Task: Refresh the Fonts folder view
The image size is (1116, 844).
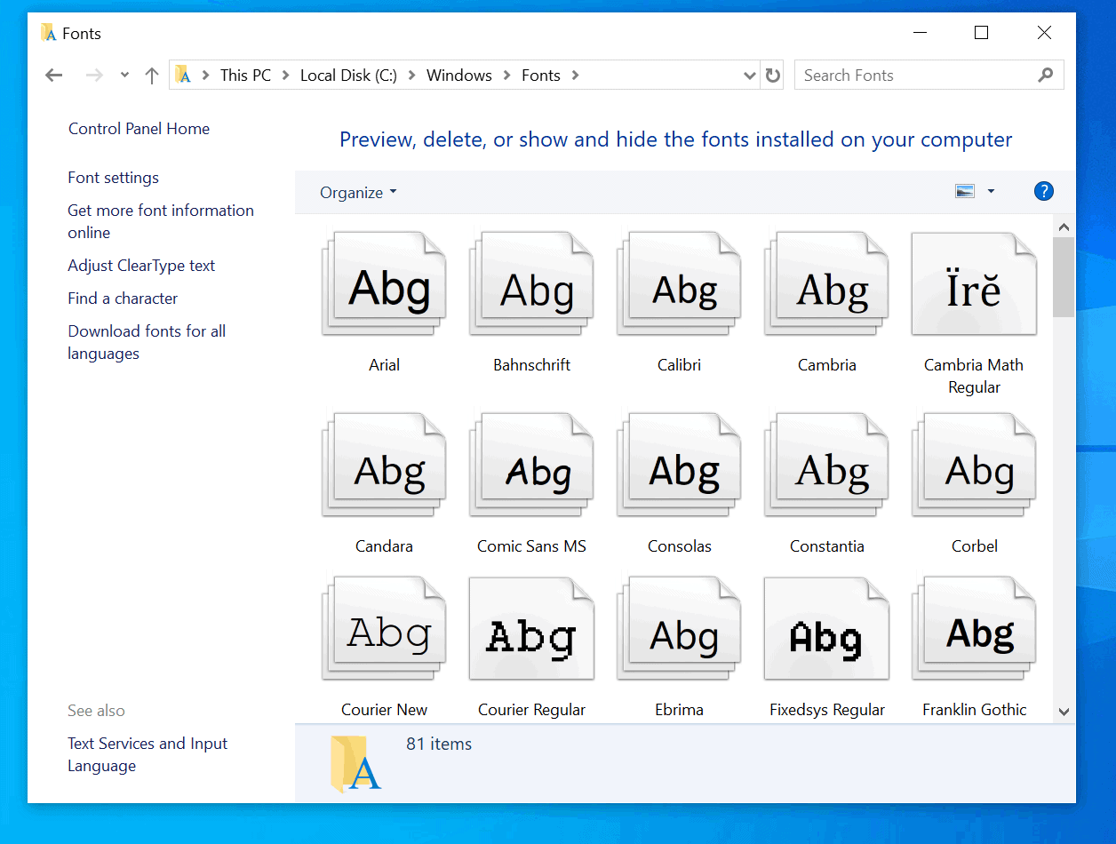Action: [773, 76]
